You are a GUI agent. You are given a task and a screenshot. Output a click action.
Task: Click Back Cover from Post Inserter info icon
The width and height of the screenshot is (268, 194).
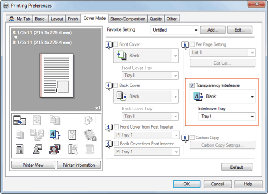tap(108, 144)
